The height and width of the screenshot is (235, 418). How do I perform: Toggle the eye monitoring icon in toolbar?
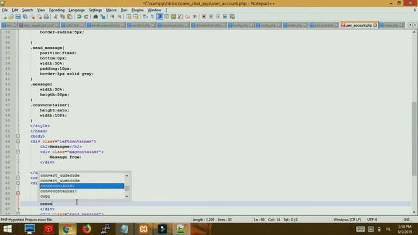tap(195, 17)
